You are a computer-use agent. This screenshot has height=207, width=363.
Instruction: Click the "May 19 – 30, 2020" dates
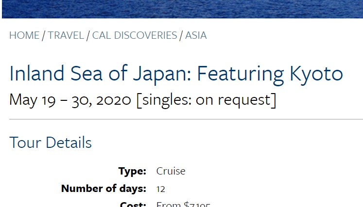click(x=70, y=100)
